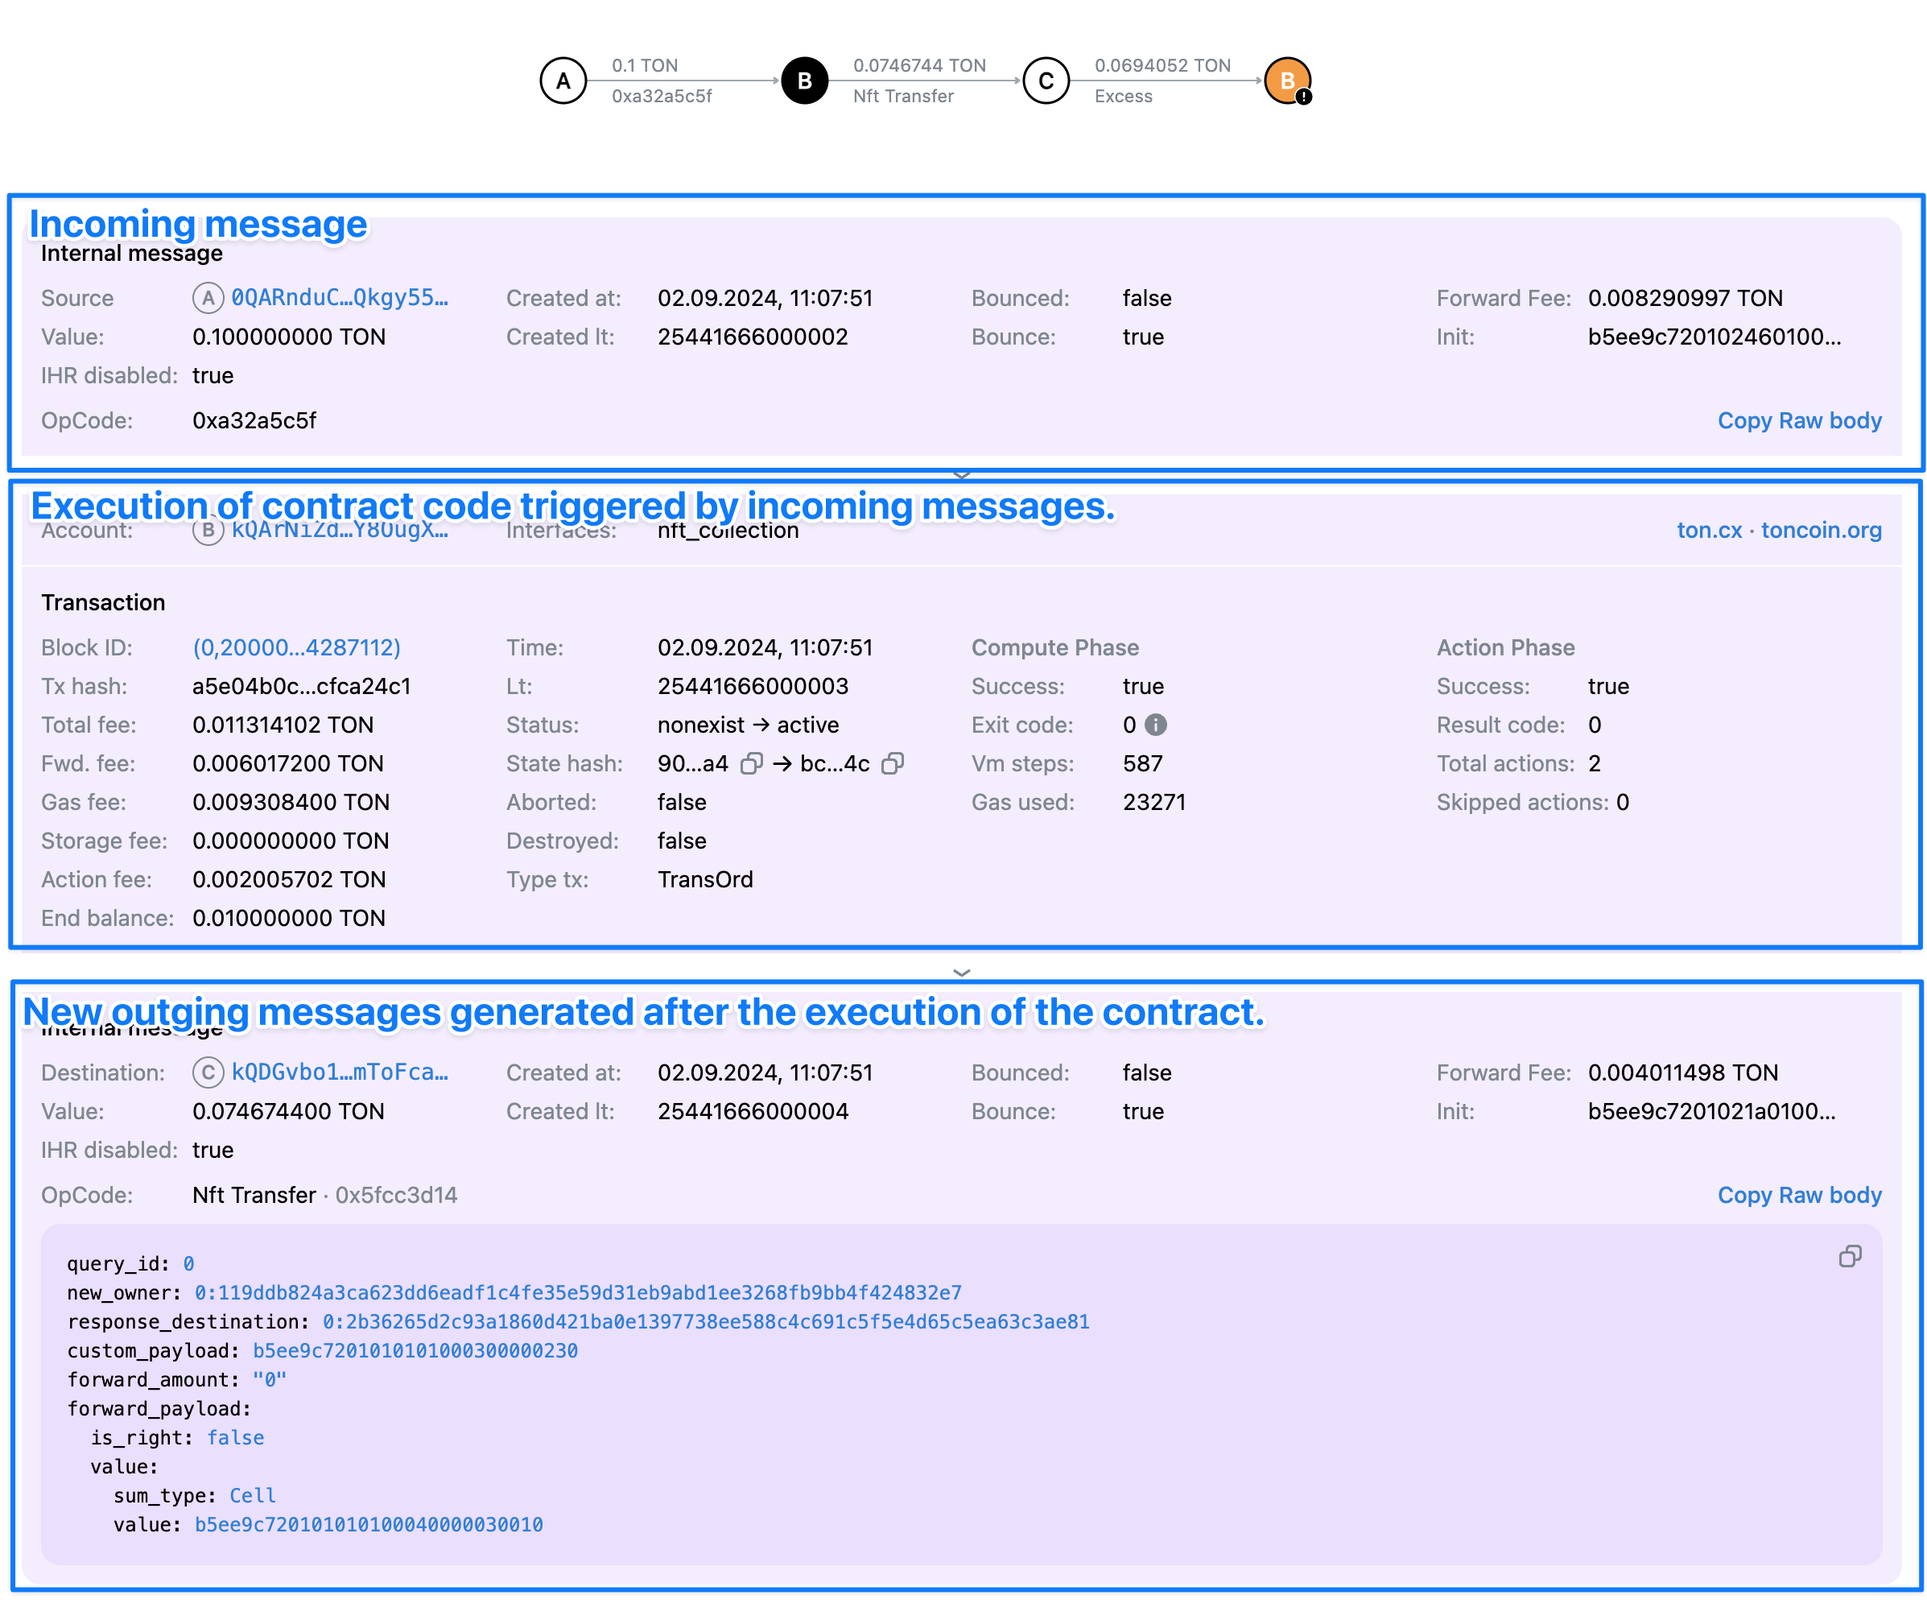Open destination address kQDGvbo1…mToFca
The image size is (1927, 1620).
tap(339, 1072)
